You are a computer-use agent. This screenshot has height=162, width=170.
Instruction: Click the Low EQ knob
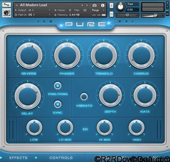34,128
